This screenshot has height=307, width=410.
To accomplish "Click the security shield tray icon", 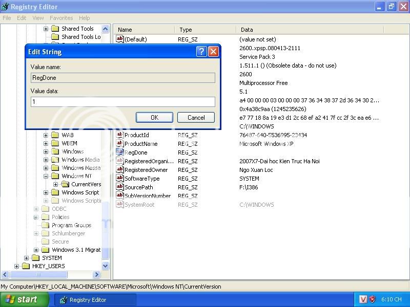I will click(x=373, y=299).
